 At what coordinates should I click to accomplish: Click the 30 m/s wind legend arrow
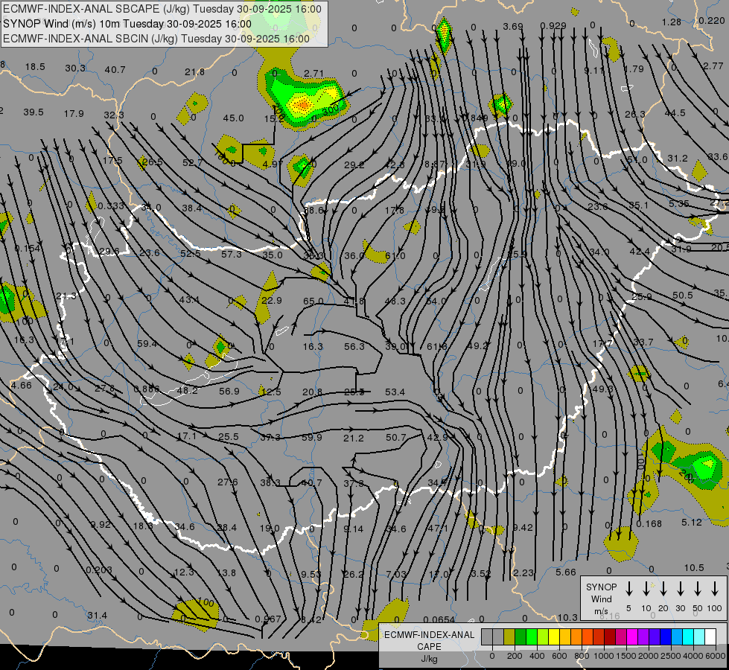coord(680,588)
